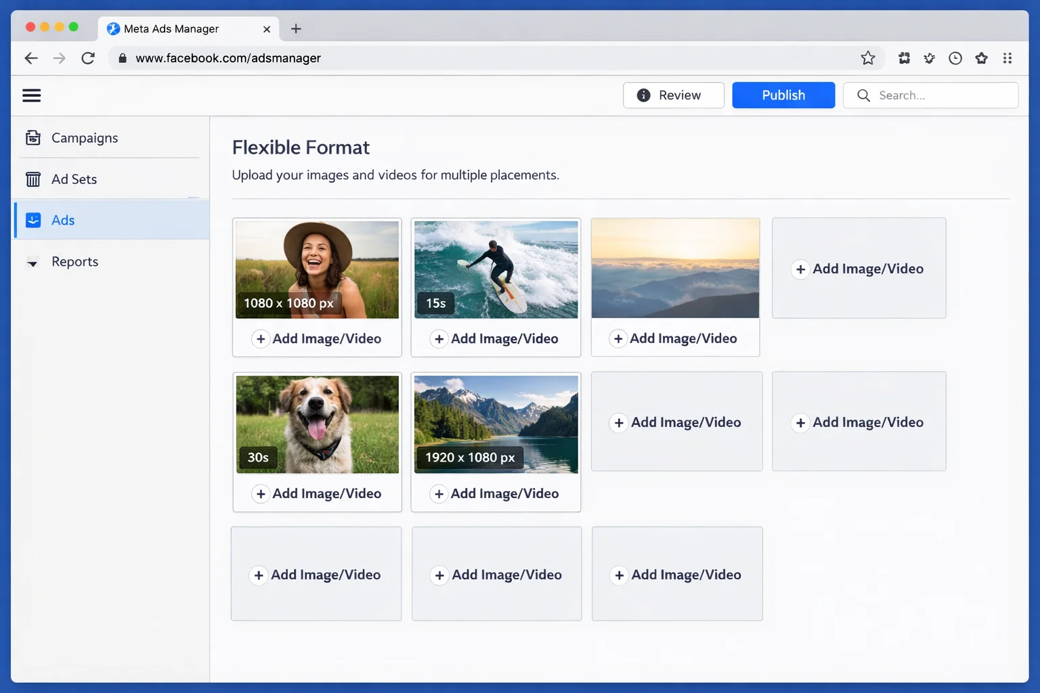Reload the Ads Manager page

pyautogui.click(x=88, y=58)
